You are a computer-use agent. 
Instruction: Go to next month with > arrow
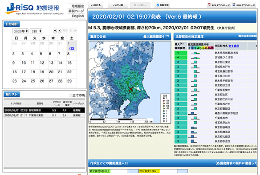tap(71, 31)
